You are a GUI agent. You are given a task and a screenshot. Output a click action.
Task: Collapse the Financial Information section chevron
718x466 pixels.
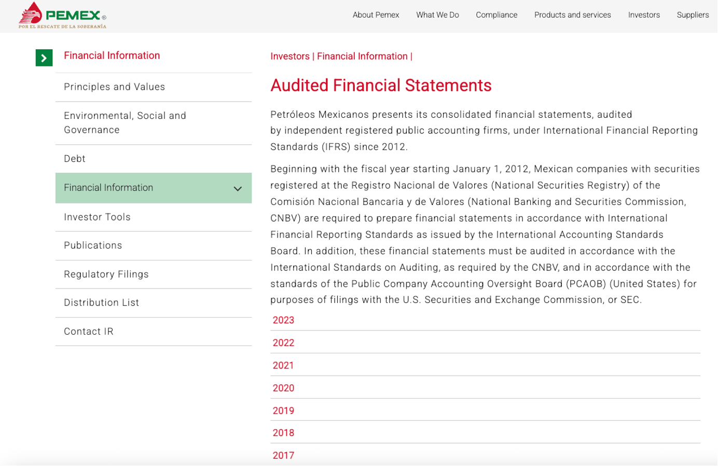(239, 188)
